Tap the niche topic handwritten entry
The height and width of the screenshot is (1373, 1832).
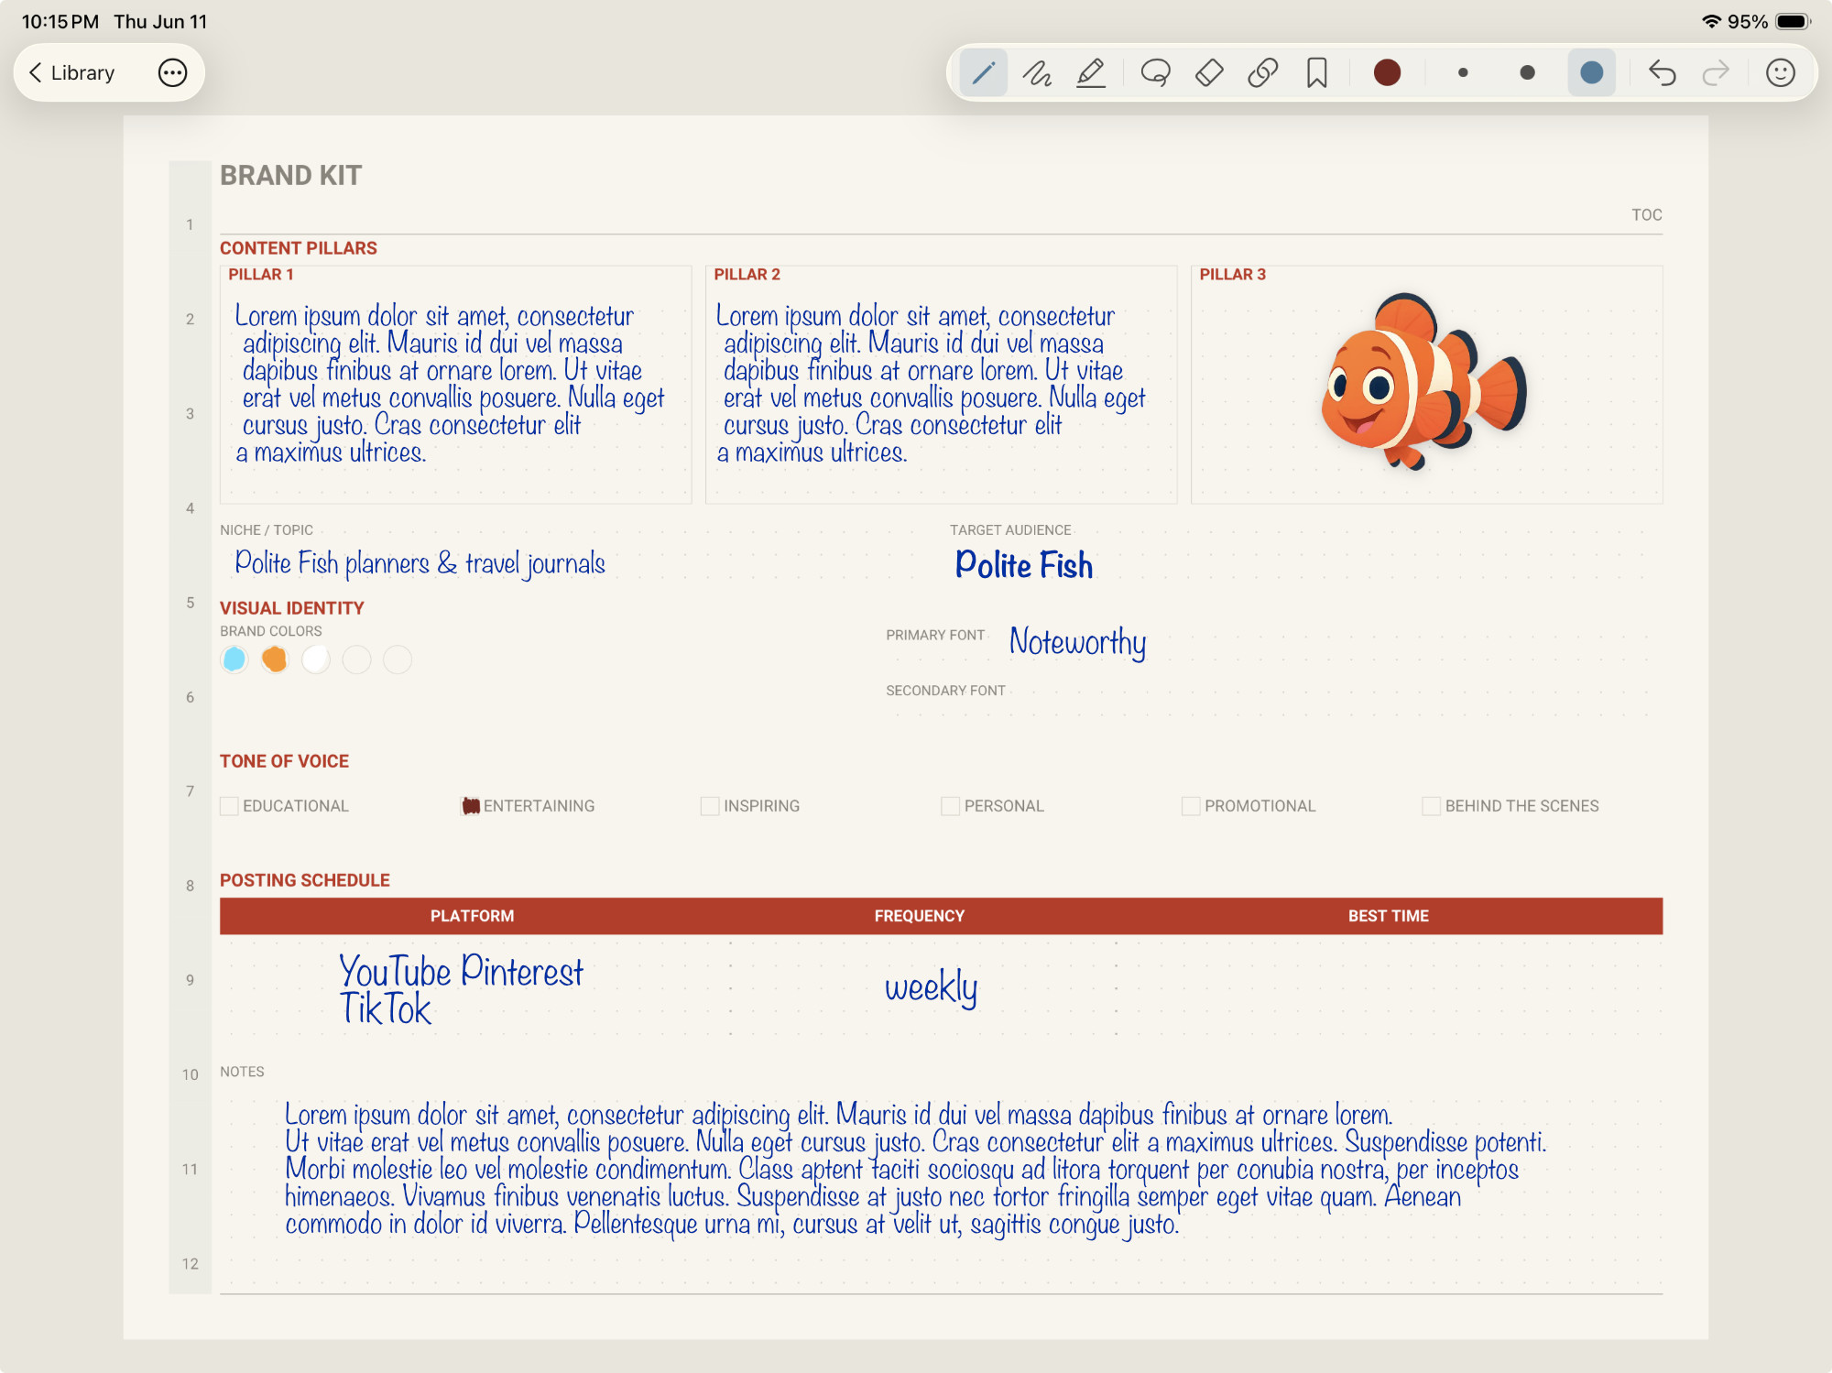pos(420,563)
